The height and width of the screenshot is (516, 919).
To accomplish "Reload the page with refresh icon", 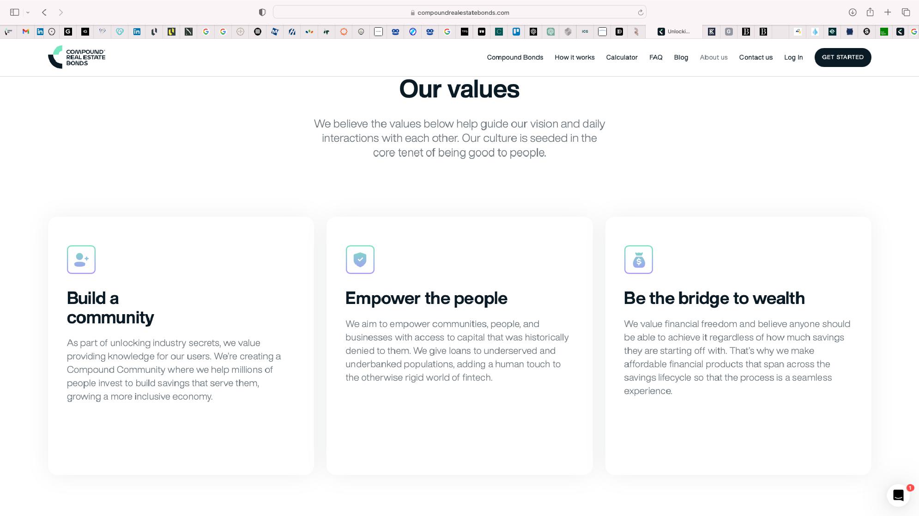I will click(641, 12).
